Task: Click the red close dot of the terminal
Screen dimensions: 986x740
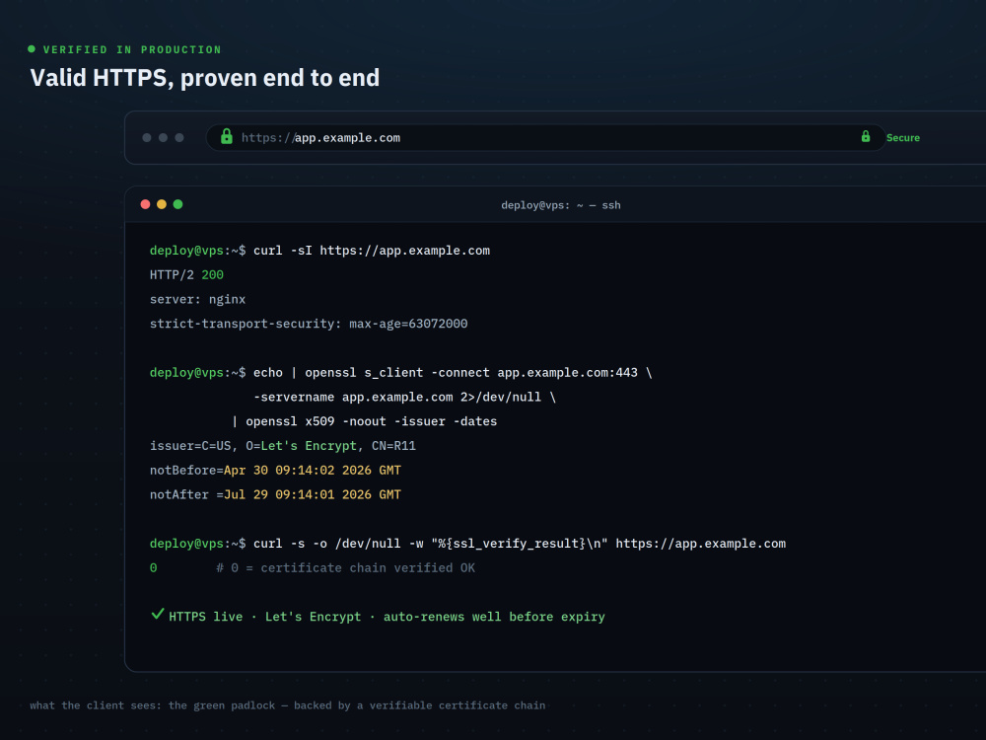Action: pos(145,204)
